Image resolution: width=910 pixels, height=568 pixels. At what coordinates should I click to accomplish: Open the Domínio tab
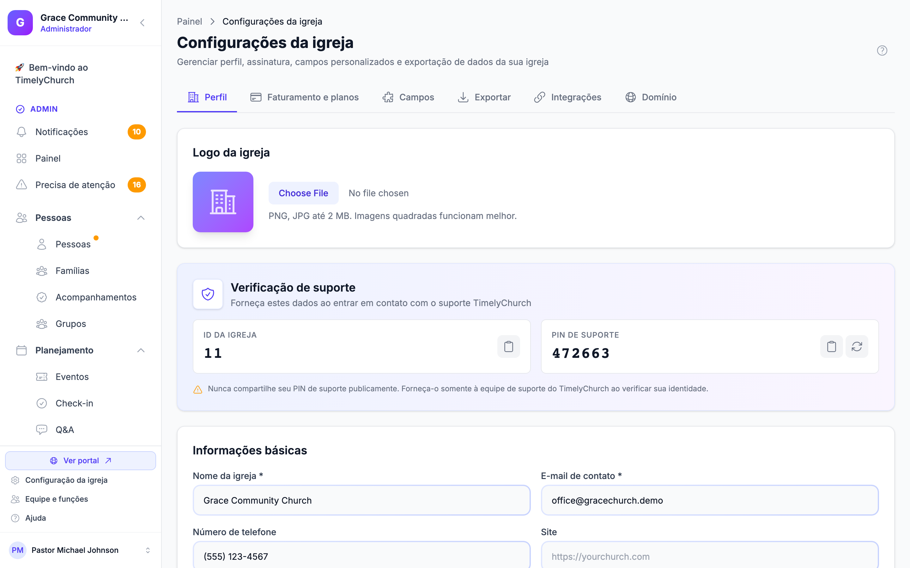pyautogui.click(x=651, y=97)
